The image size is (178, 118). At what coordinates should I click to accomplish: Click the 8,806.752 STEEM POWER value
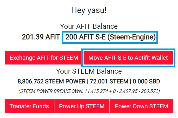pyautogui.click(x=52, y=82)
